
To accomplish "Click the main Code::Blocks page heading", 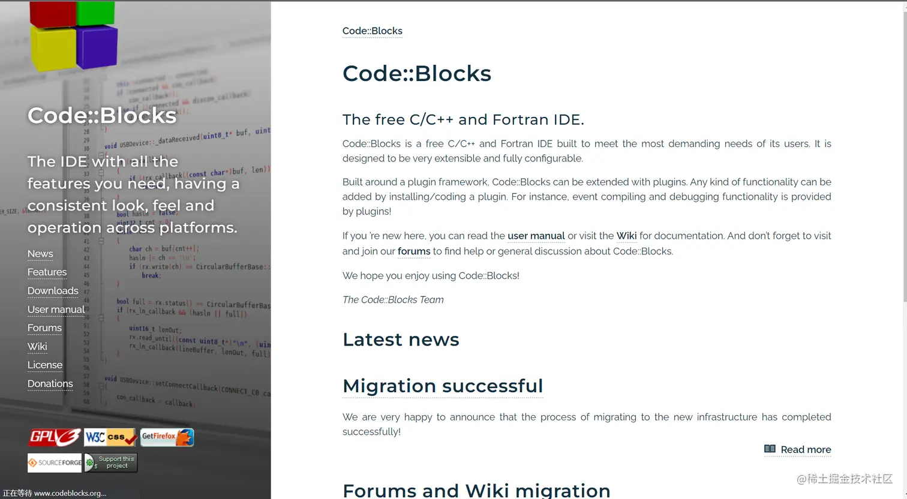I will [417, 73].
